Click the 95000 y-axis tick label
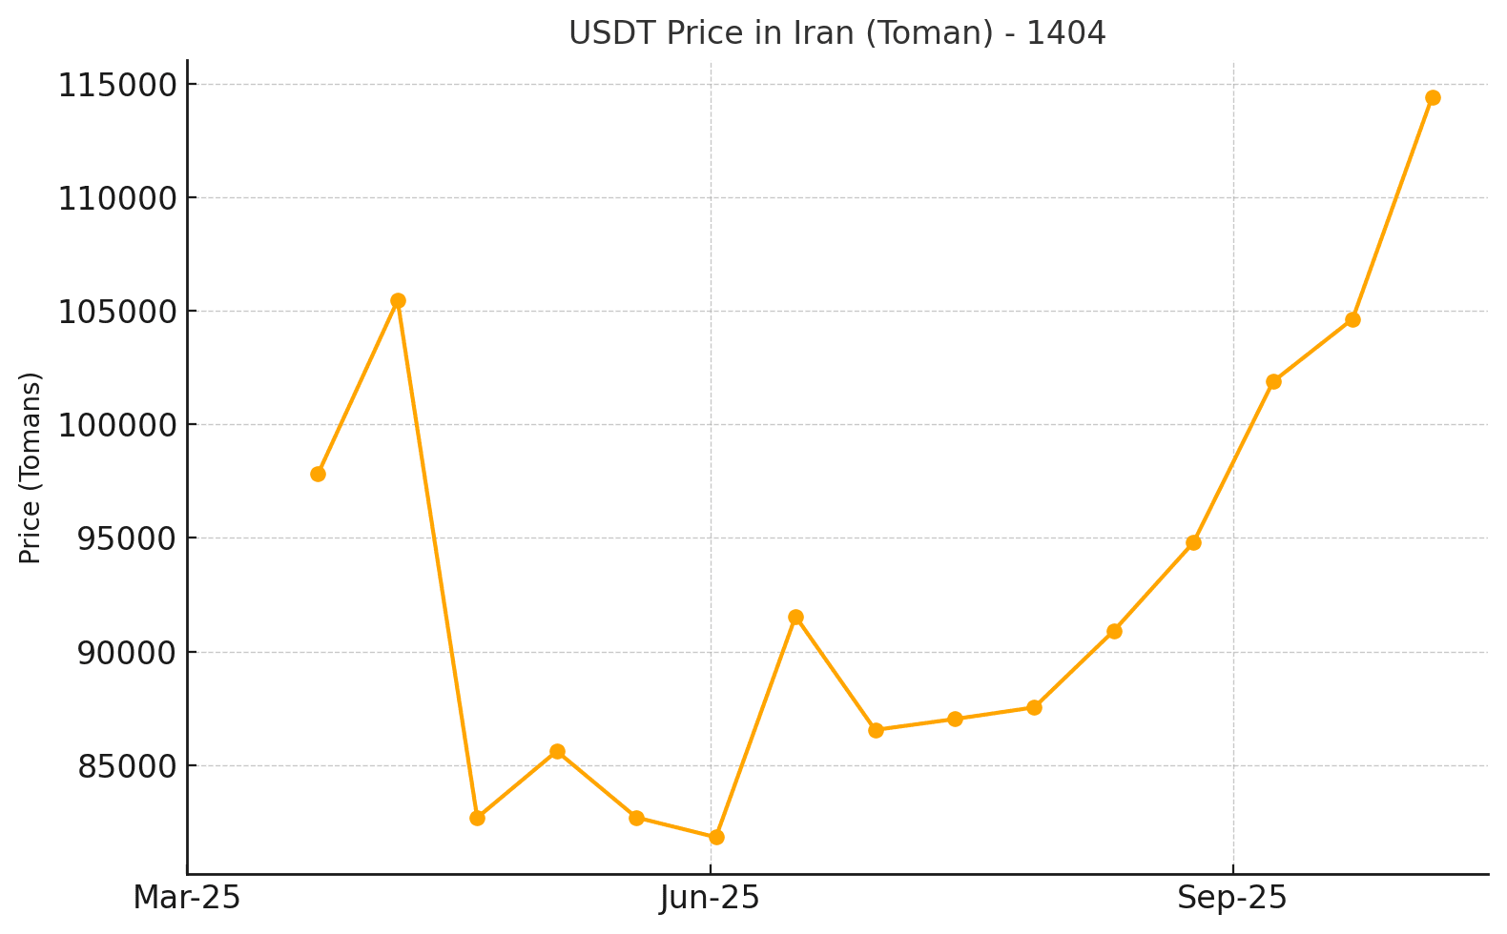 pyautogui.click(x=127, y=538)
